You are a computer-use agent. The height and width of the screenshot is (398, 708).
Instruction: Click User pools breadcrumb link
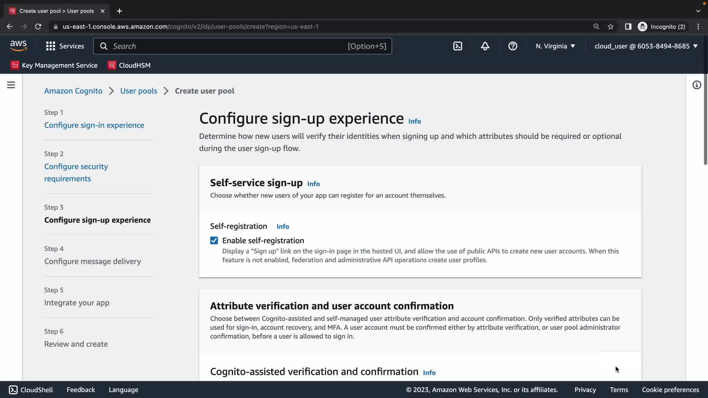coord(139,91)
